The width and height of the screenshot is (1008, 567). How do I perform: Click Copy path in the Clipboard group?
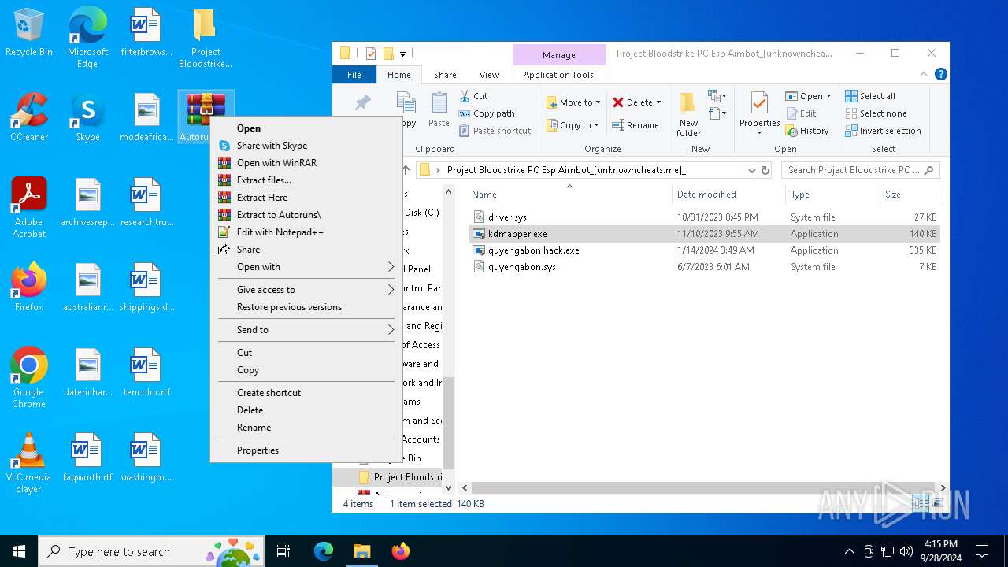[x=487, y=113]
